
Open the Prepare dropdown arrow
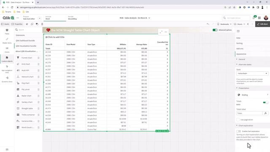click(39, 18)
